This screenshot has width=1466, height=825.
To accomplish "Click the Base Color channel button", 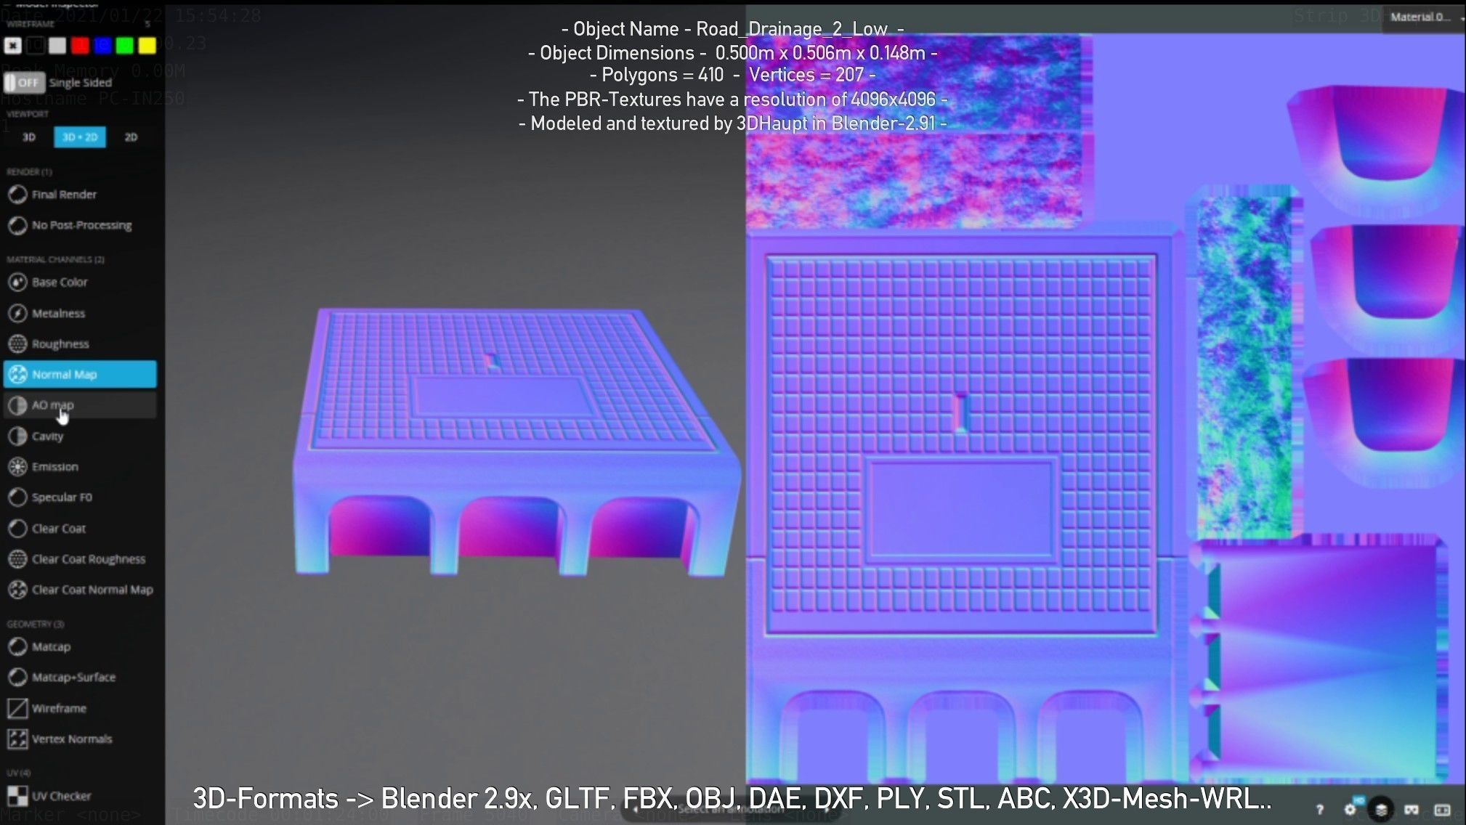I will [x=60, y=283].
